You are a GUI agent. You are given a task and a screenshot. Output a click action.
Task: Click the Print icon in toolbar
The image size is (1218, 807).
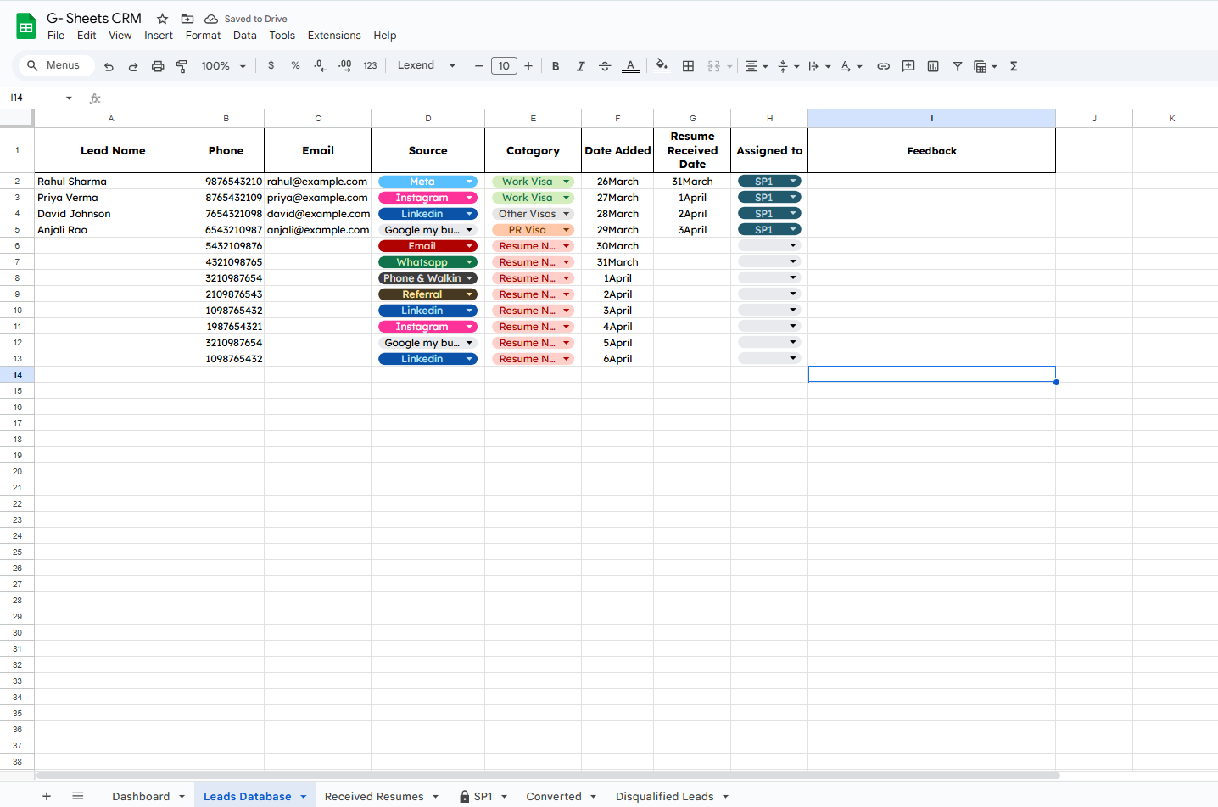(x=158, y=66)
